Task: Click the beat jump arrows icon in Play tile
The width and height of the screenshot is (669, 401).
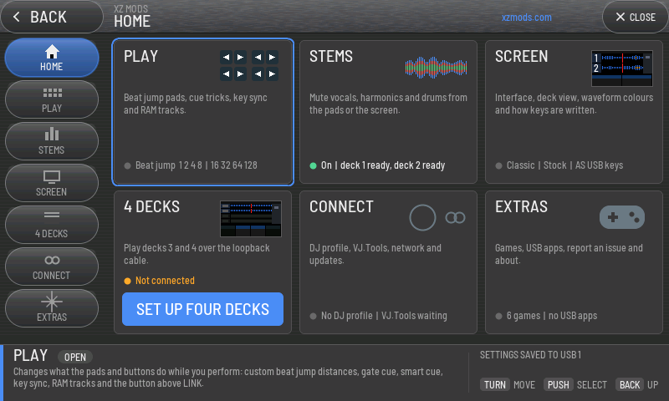Action: pos(249,66)
